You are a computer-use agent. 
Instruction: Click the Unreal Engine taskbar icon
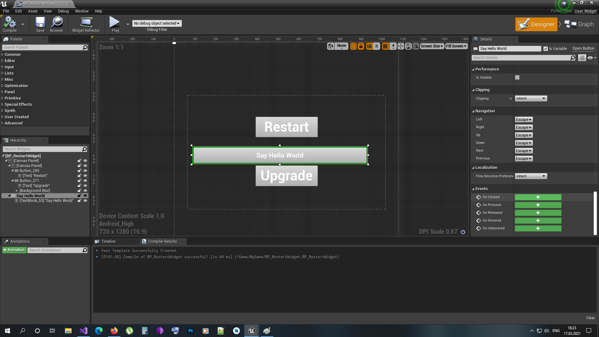click(252, 331)
